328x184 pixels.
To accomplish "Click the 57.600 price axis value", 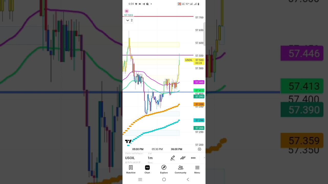I will [x=199, y=43].
